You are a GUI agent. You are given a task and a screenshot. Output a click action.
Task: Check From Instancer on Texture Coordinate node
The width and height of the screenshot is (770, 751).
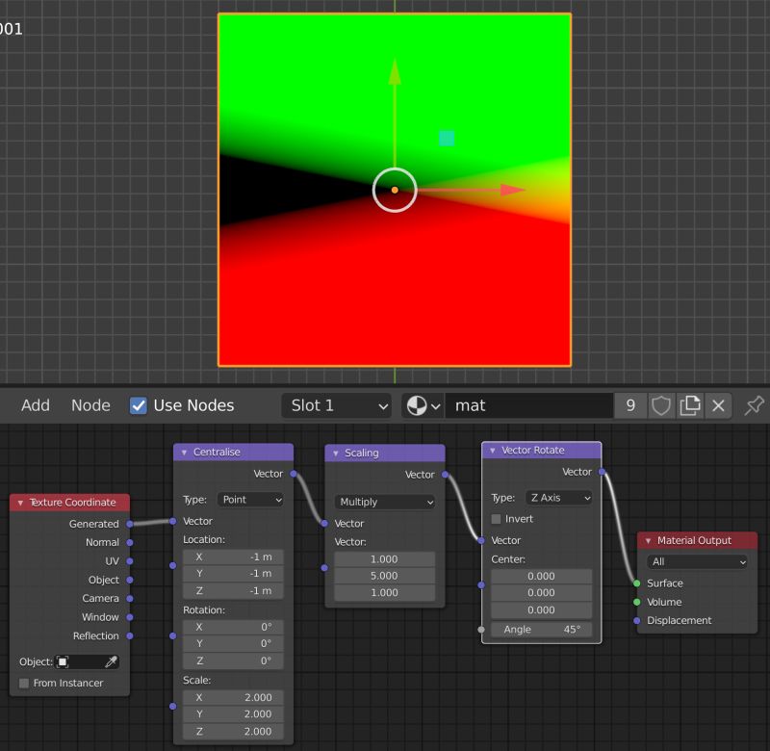[x=22, y=683]
